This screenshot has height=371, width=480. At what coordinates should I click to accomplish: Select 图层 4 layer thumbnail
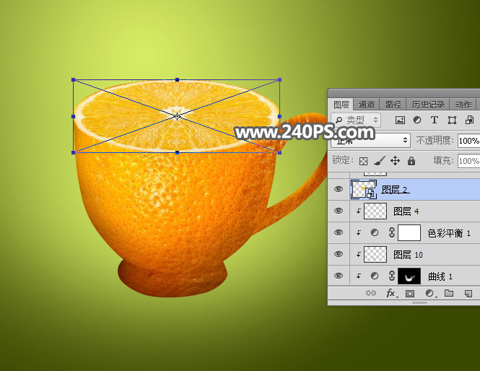(x=375, y=211)
